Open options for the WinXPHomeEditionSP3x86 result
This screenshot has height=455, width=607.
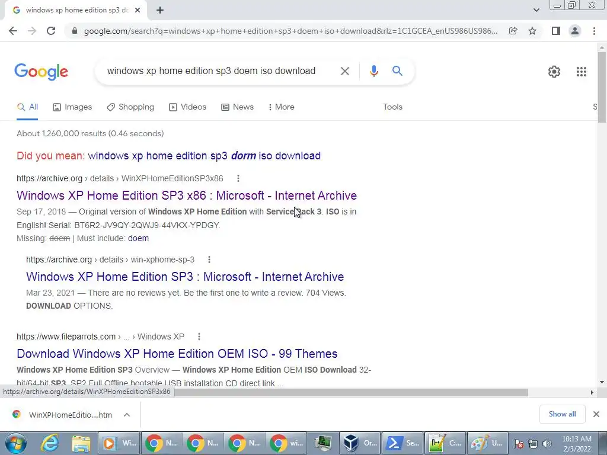click(x=238, y=178)
